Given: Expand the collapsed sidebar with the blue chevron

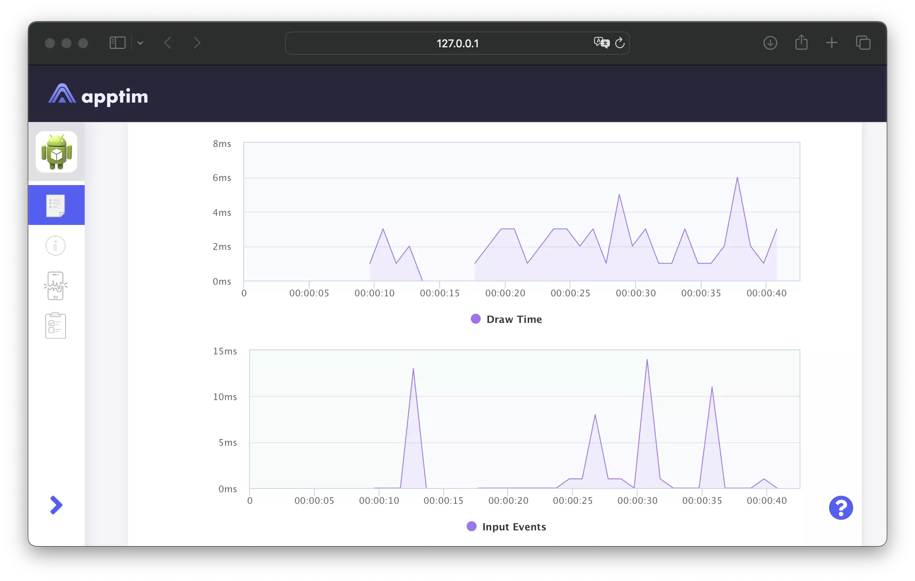Looking at the screenshot, I should tap(57, 505).
